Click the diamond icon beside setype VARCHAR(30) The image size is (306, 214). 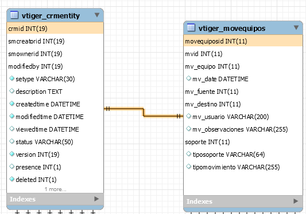(x=12, y=78)
